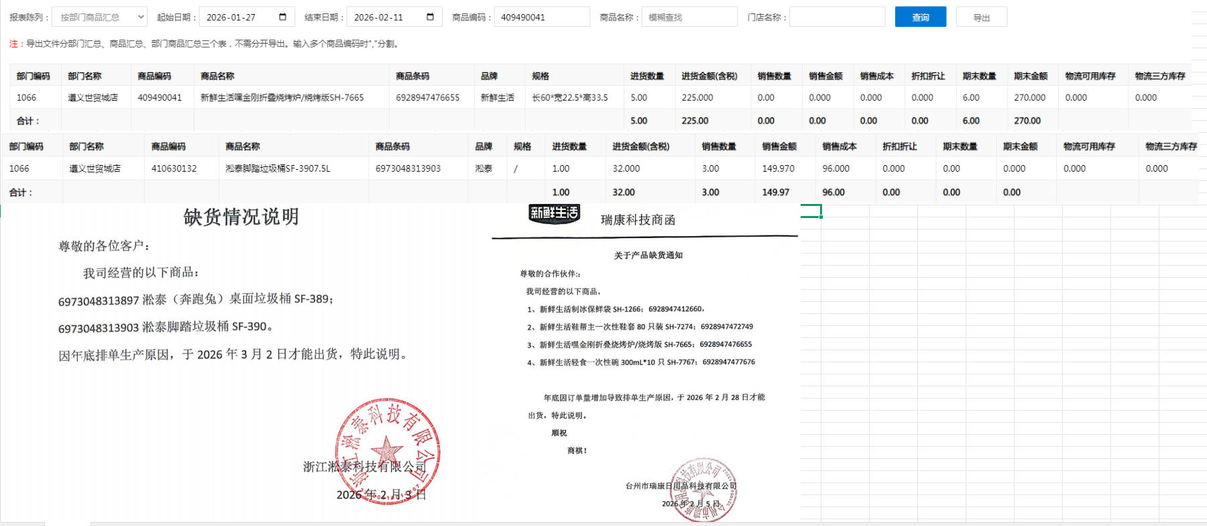Click the 新鲜生活 logo on the letter
The image size is (1207, 526).
point(554,213)
